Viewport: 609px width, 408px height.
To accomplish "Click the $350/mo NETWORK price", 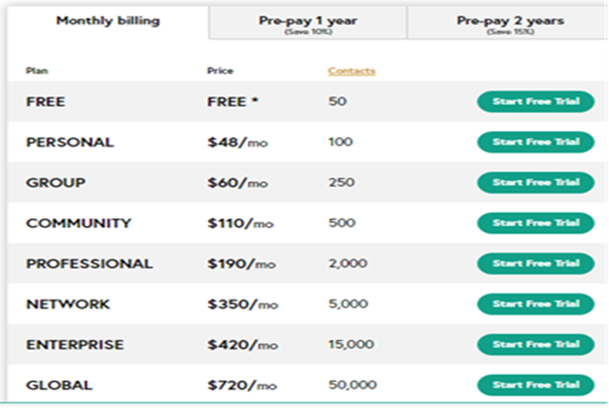I will click(x=243, y=304).
